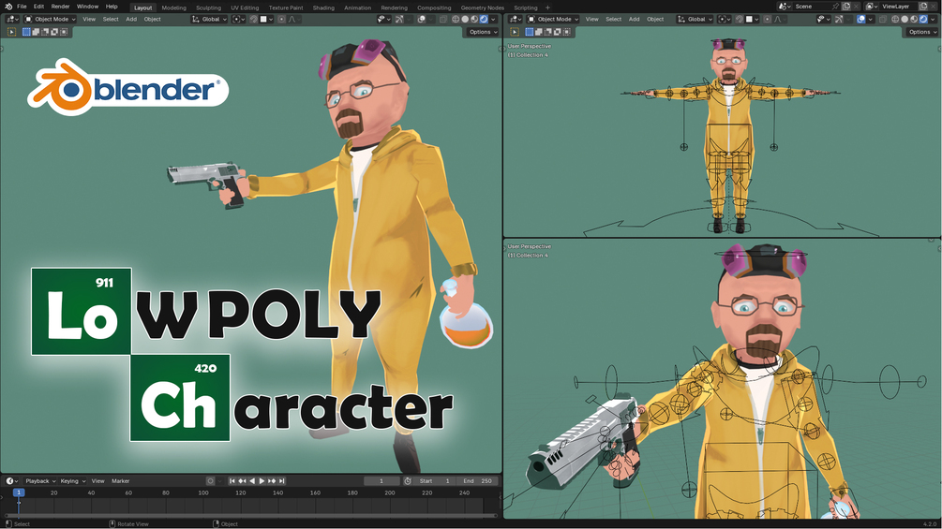Pin the scene to the workspace
The image size is (942, 529).
(835, 7)
